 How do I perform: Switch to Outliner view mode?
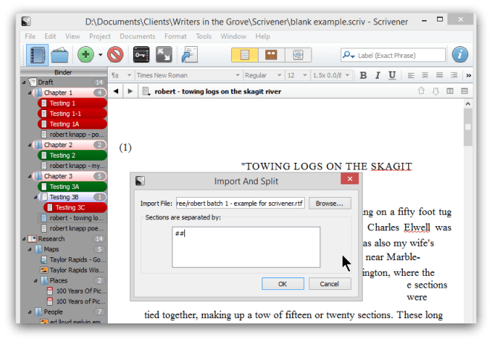[x=298, y=55]
